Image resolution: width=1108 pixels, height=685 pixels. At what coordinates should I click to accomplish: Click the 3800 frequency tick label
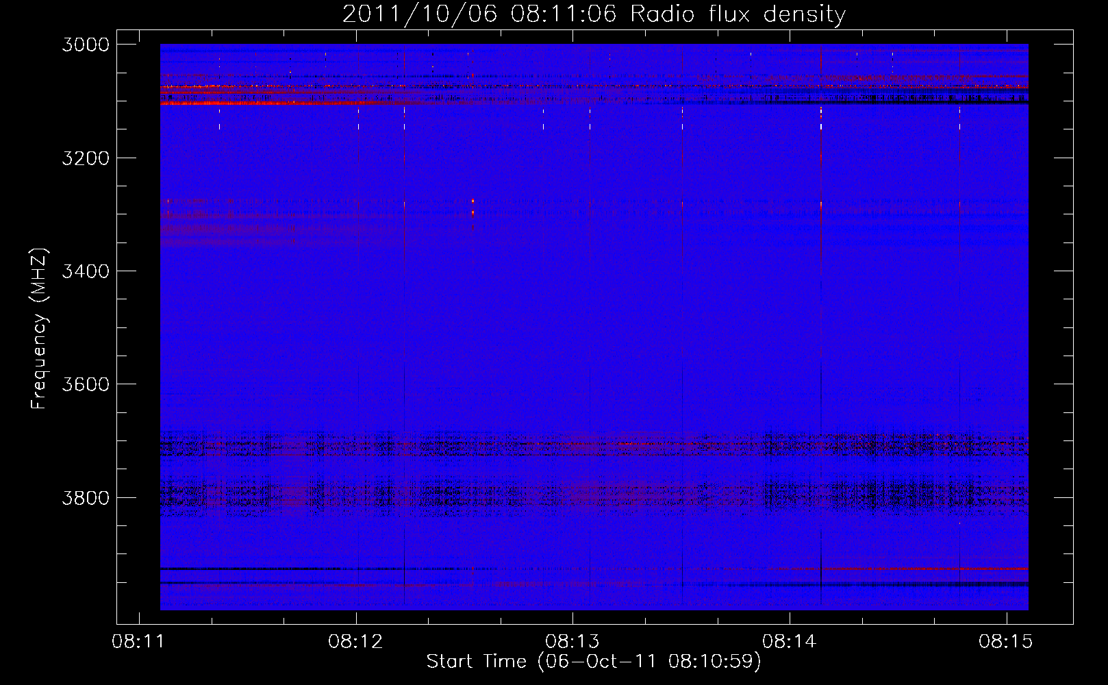pos(86,497)
